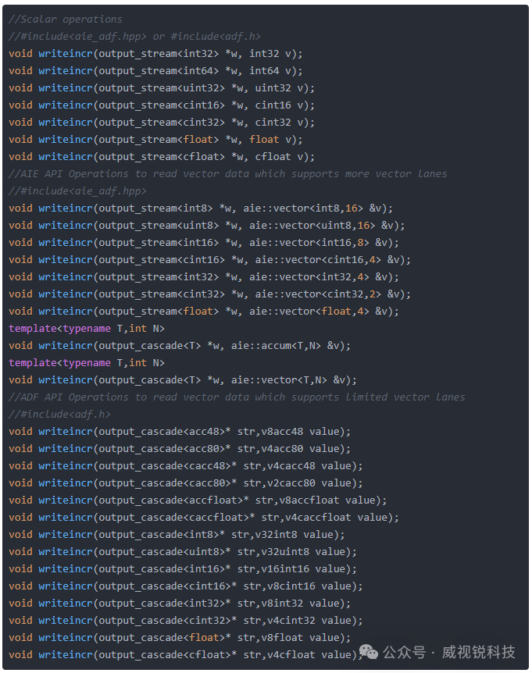This screenshot has height=673, width=532.
Task: Click the aie::vector<int8,16> line
Action: (x=201, y=208)
